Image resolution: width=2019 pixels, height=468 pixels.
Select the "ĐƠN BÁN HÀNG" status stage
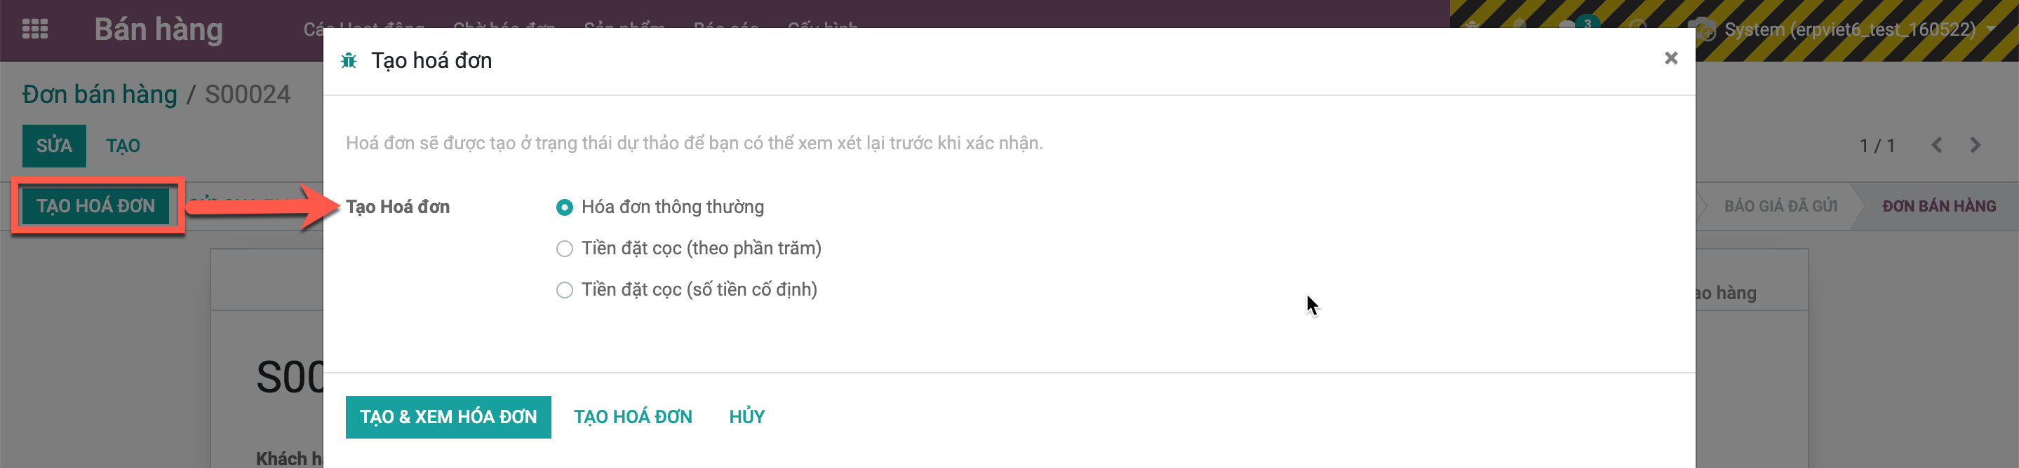tap(1938, 207)
